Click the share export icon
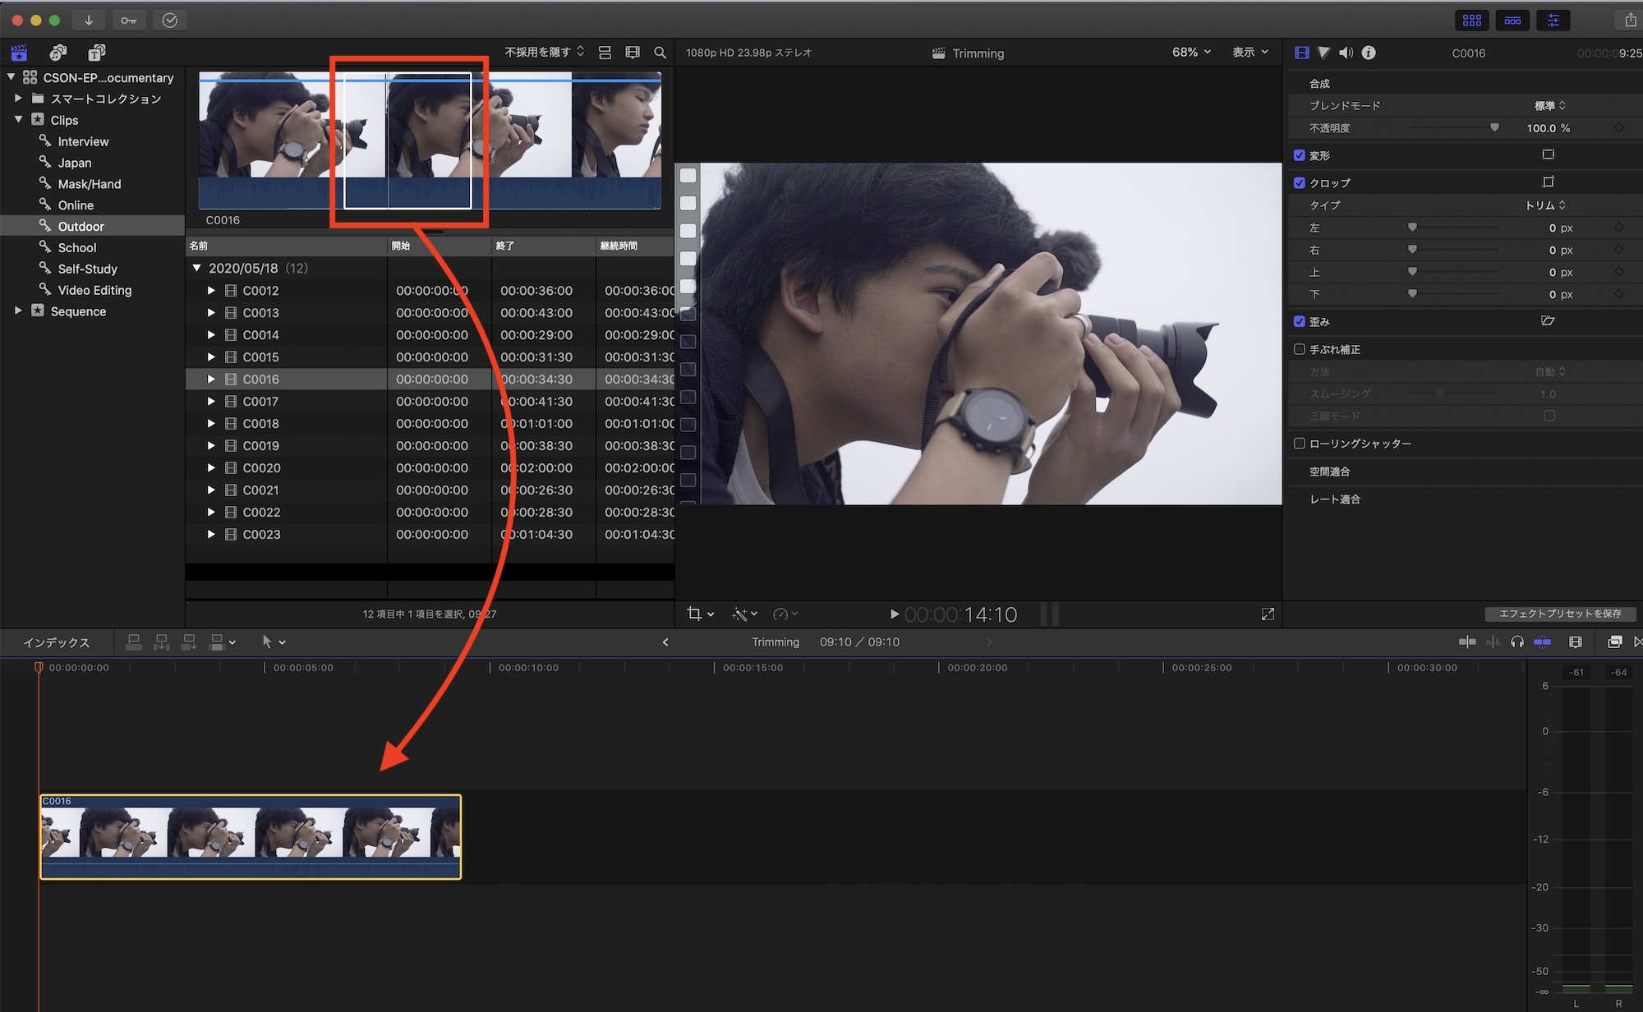This screenshot has height=1012, width=1643. tap(1630, 20)
